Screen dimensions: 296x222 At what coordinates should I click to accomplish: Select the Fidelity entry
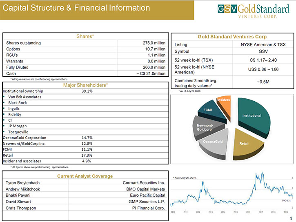[x=15, y=115]
